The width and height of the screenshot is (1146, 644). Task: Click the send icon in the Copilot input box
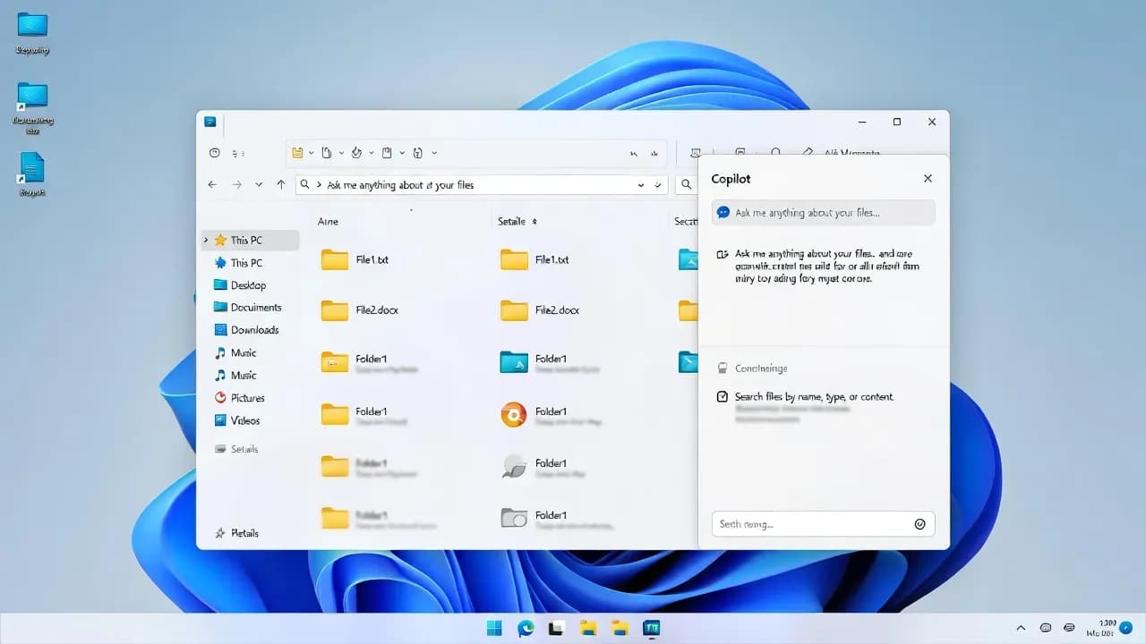pyautogui.click(x=919, y=523)
